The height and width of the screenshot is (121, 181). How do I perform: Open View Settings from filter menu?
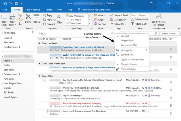pyautogui.click(x=129, y=69)
